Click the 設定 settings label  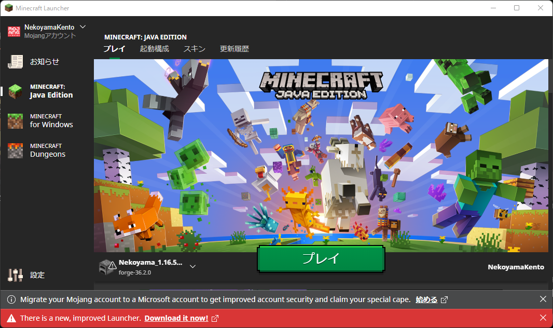pos(37,275)
